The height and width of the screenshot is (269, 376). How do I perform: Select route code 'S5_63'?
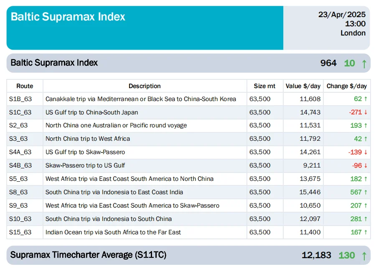[18, 179]
